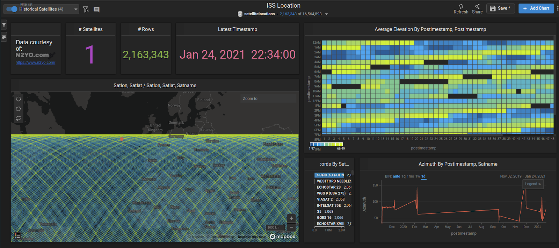Image resolution: width=559 pixels, height=248 pixels.
Task: Zoom in on the map with the plus button
Action: coord(291,218)
